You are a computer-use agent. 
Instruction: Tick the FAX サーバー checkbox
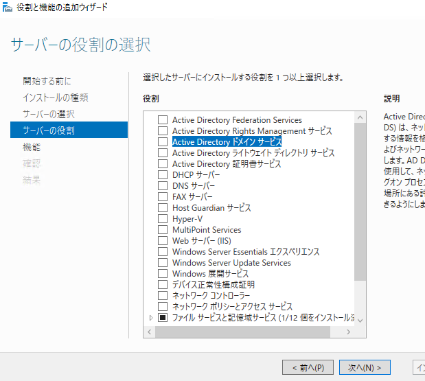click(163, 197)
